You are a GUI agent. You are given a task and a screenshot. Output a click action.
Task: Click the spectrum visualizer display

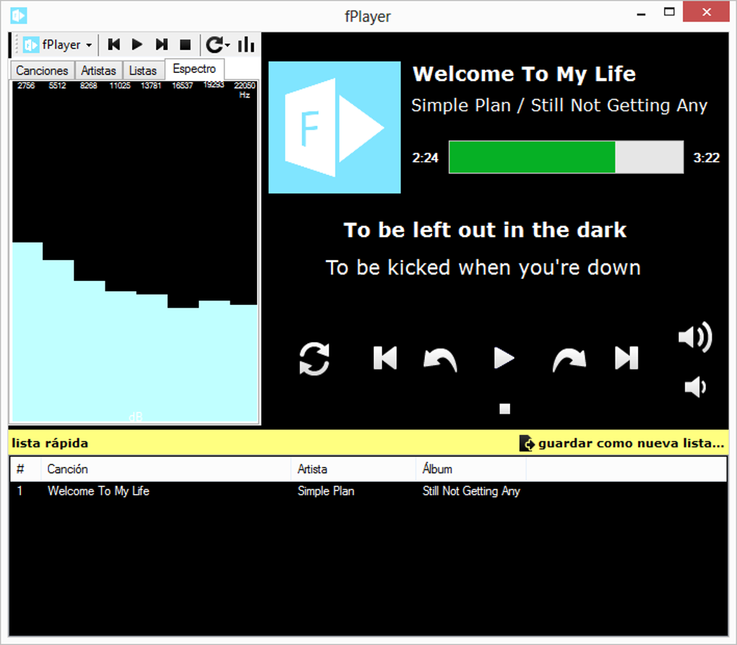pos(134,252)
